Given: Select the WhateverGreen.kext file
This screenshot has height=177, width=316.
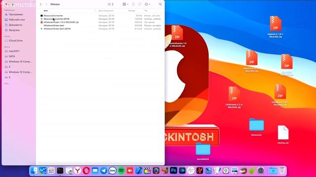Looking at the screenshot, I should point(100,26).
